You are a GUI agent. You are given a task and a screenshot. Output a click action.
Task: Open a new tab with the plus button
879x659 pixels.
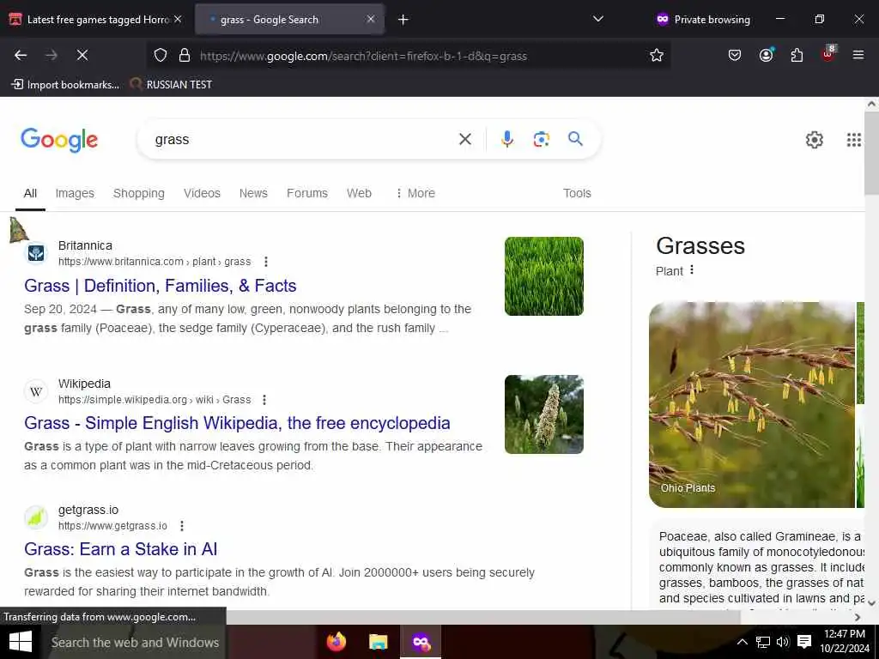click(403, 20)
